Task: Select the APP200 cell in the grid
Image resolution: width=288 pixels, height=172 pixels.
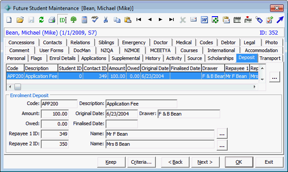Action: click(15, 76)
